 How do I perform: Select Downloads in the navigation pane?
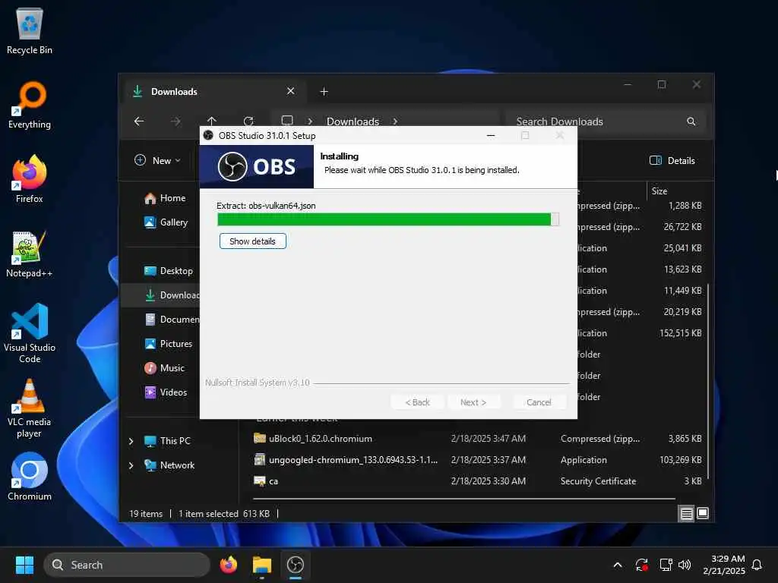[171, 295]
